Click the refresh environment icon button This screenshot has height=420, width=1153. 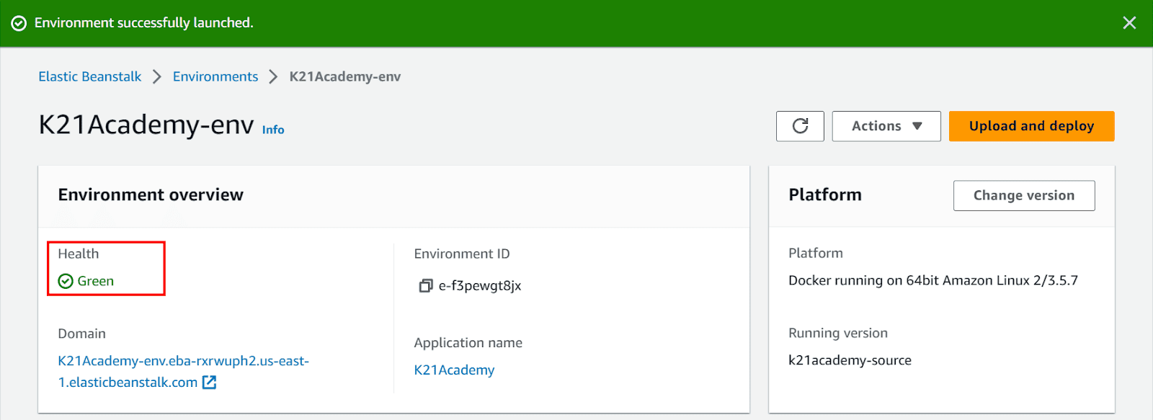[x=800, y=126]
